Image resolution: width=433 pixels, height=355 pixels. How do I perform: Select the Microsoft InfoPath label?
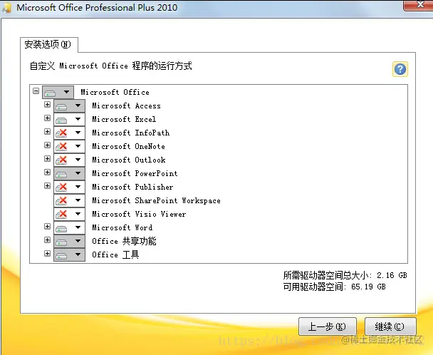tap(131, 133)
